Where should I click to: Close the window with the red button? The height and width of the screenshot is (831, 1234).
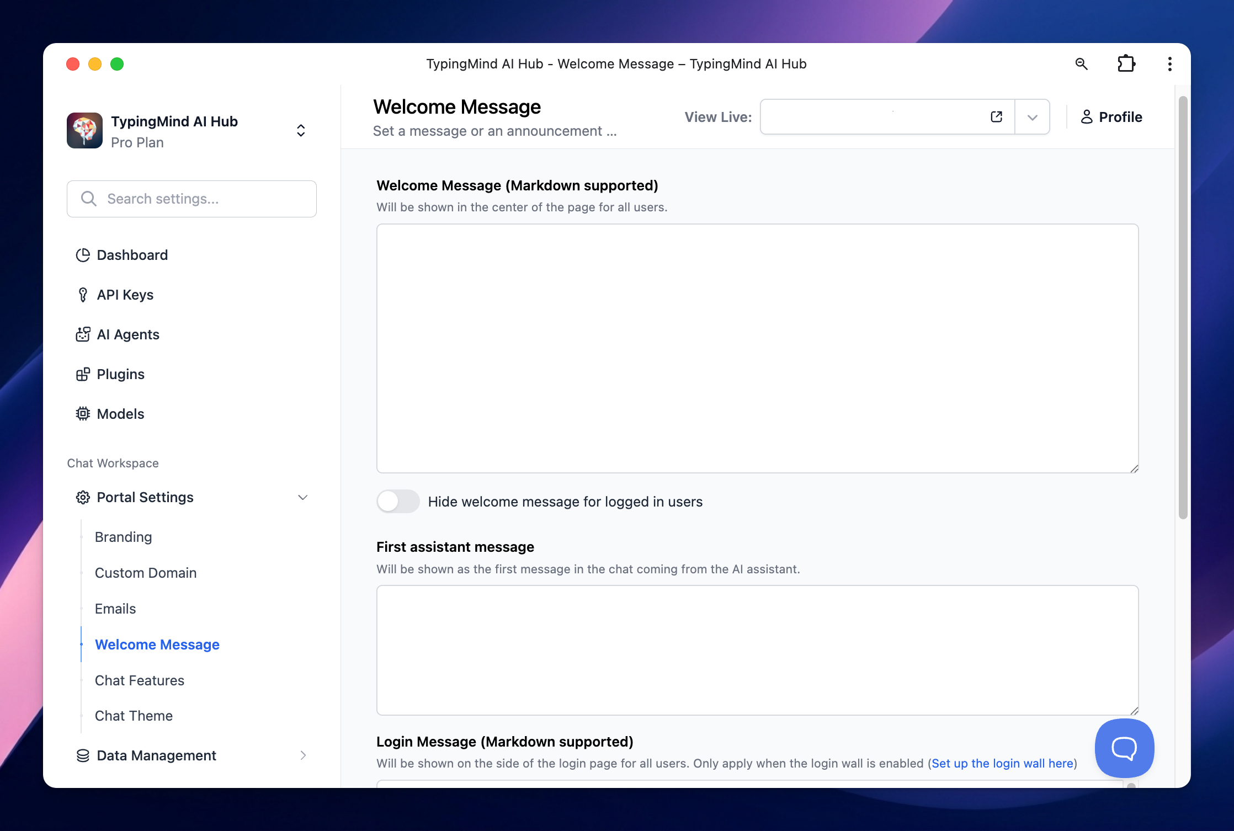click(73, 64)
